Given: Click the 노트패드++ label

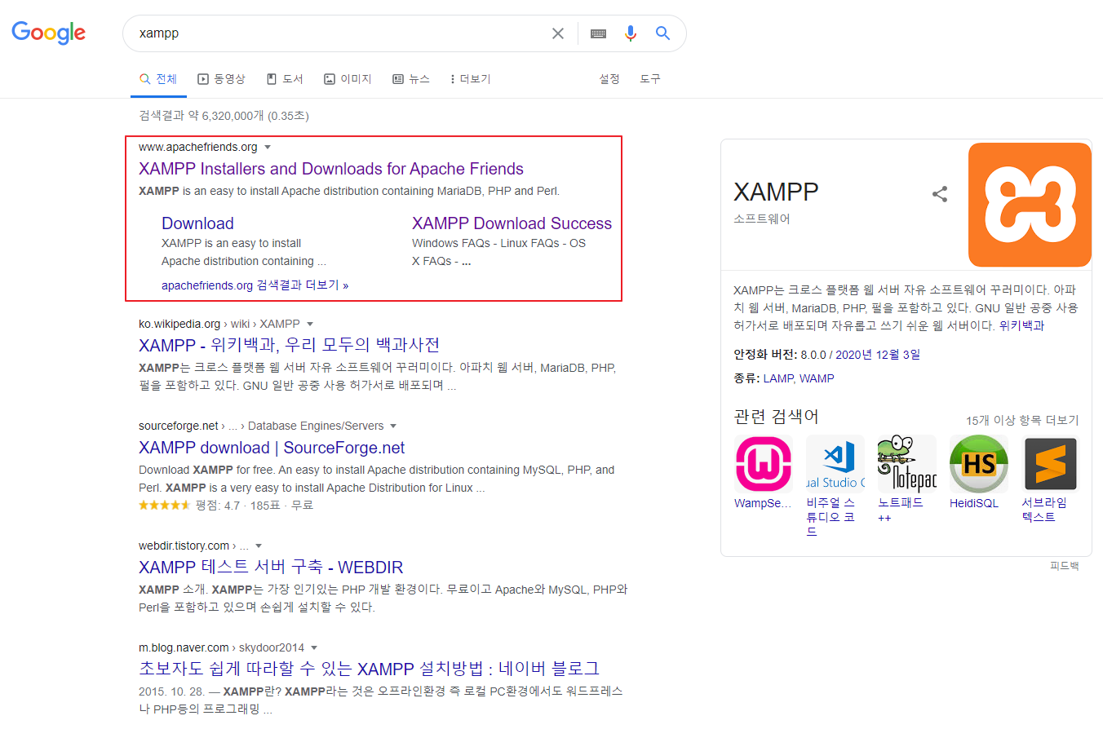Looking at the screenshot, I should 901,510.
